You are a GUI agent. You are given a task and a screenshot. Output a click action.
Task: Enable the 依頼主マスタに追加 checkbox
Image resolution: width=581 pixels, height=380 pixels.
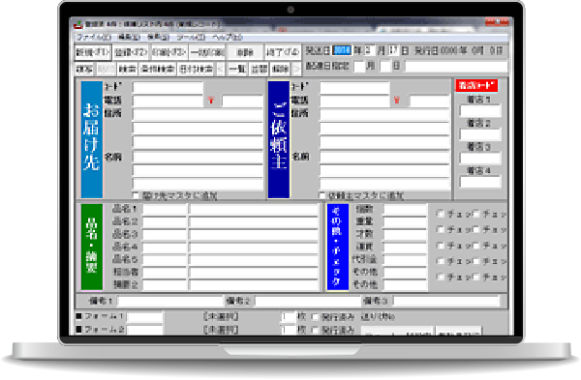point(322,195)
